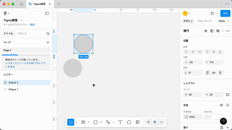The width and height of the screenshot is (232, 130).
Task: Flip the ellipse horizontally
Action: [x=214, y=73]
